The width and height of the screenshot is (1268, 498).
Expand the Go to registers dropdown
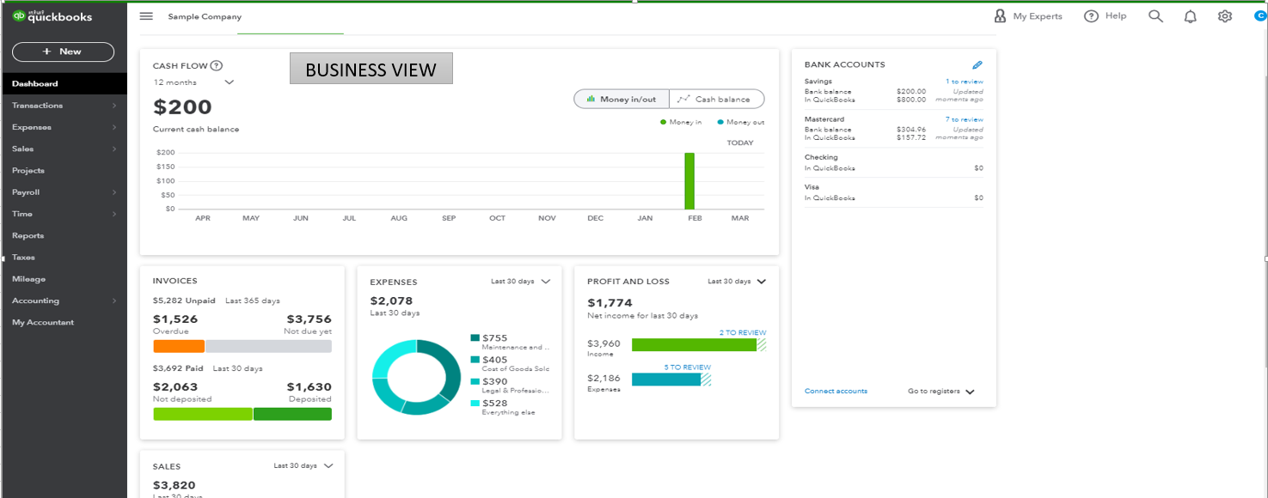(x=940, y=391)
